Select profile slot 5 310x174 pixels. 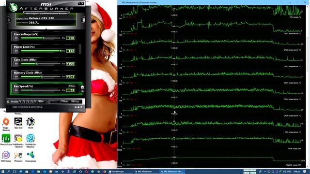[x=35, y=101]
